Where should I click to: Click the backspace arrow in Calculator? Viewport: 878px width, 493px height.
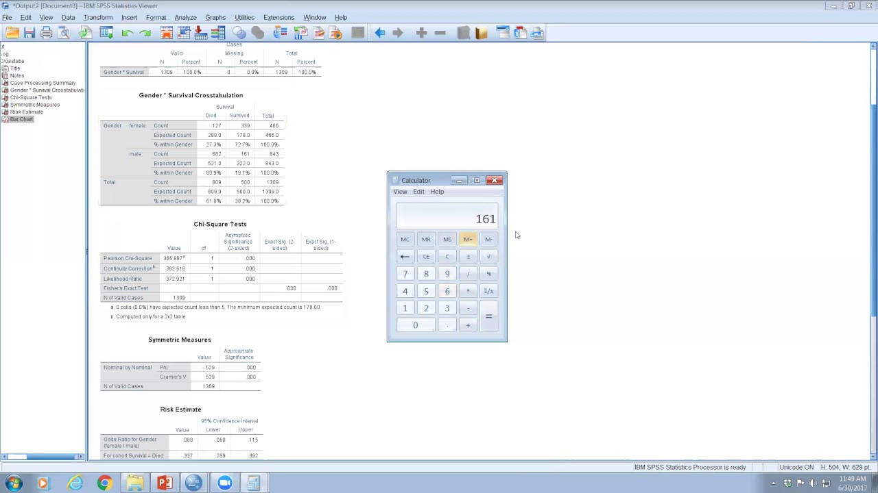pos(405,256)
